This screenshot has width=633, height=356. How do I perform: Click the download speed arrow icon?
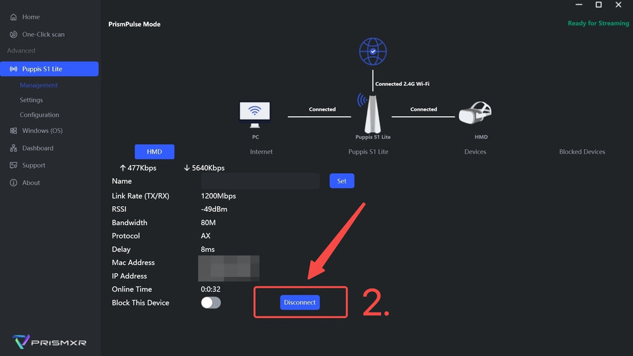(x=187, y=168)
